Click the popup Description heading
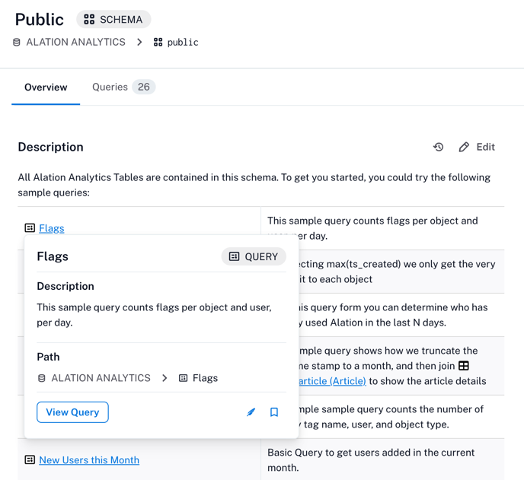Screen dimensions: 524x480 (x=65, y=286)
